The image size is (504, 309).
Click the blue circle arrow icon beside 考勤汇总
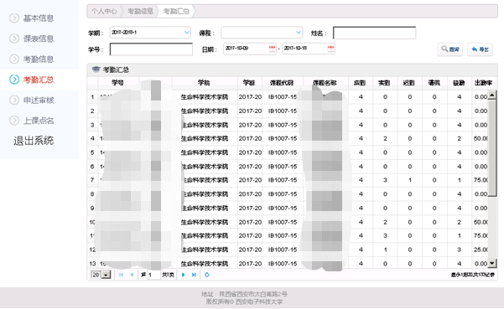(x=14, y=80)
